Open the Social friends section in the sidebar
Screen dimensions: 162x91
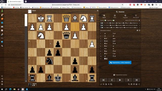[x=2, y=34]
